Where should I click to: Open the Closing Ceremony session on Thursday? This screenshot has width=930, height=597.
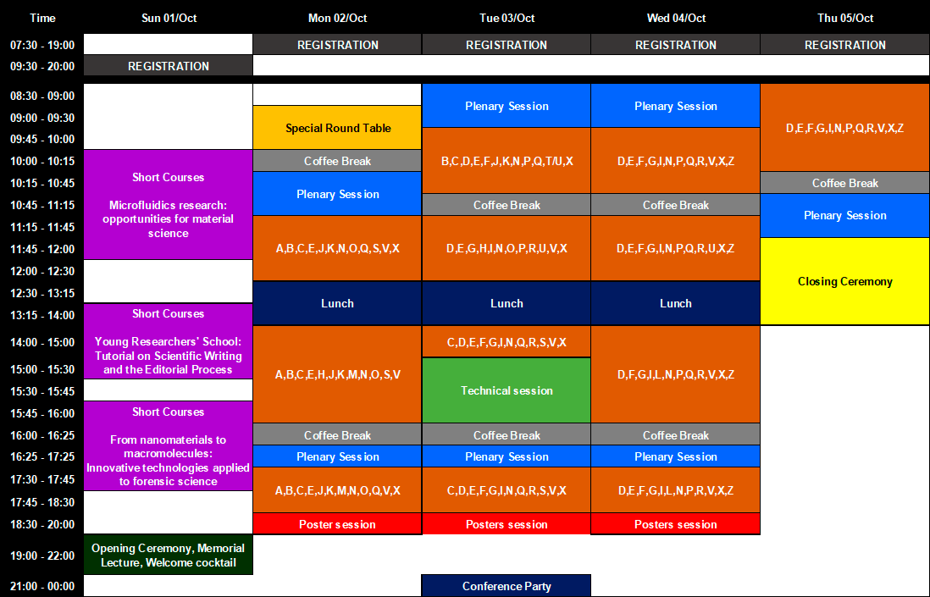click(x=844, y=281)
